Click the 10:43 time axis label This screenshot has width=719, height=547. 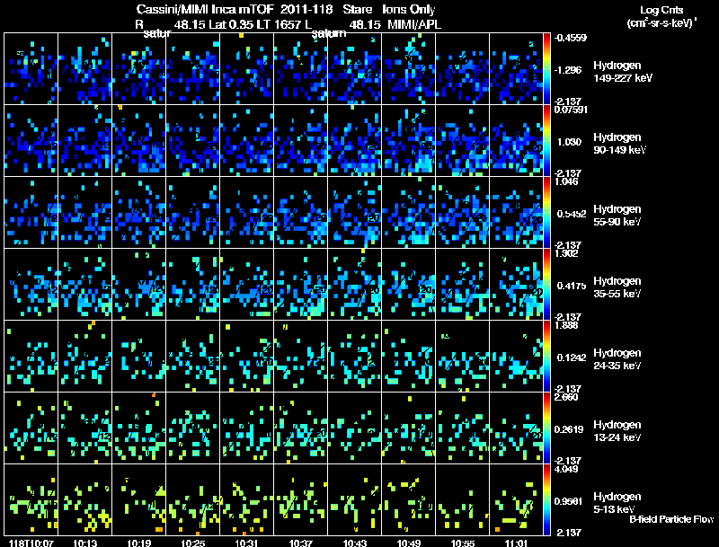point(355,543)
